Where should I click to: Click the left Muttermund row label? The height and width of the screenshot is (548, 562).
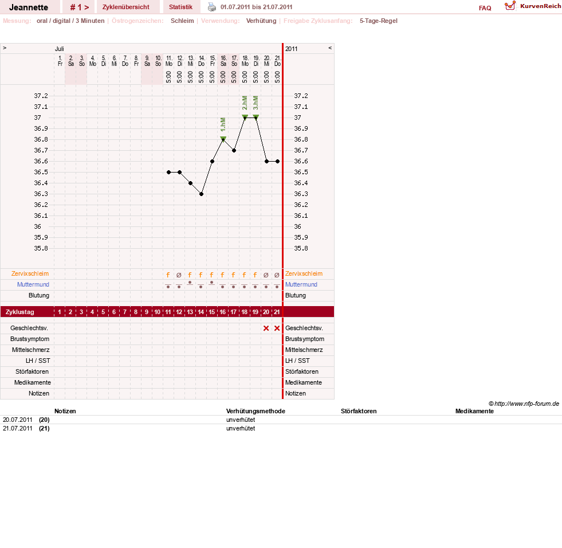[33, 284]
